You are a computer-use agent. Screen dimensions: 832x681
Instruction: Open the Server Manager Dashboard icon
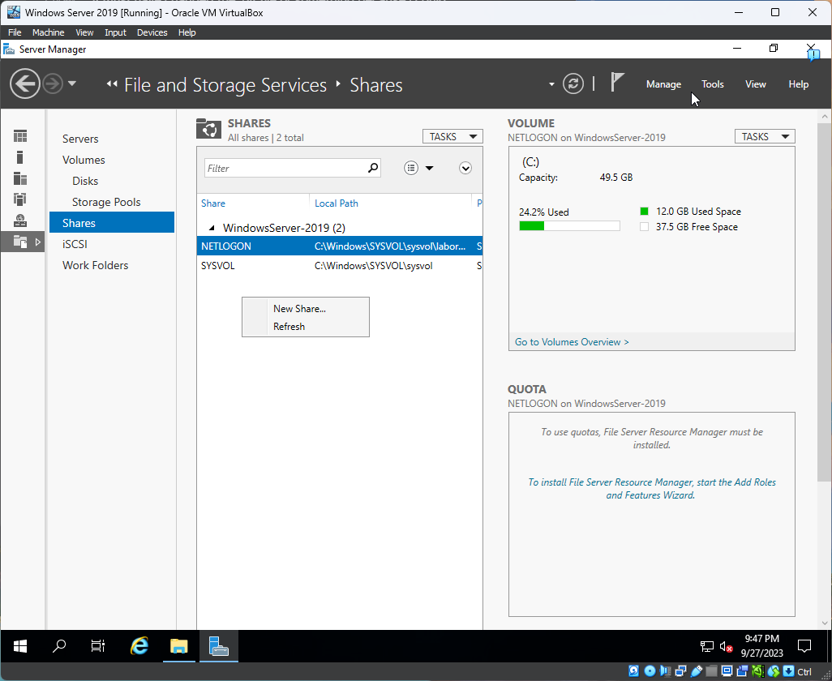tap(22, 135)
